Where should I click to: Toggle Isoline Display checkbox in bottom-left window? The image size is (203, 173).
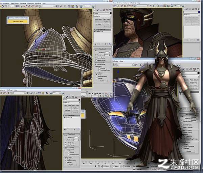[x=65, y=143]
